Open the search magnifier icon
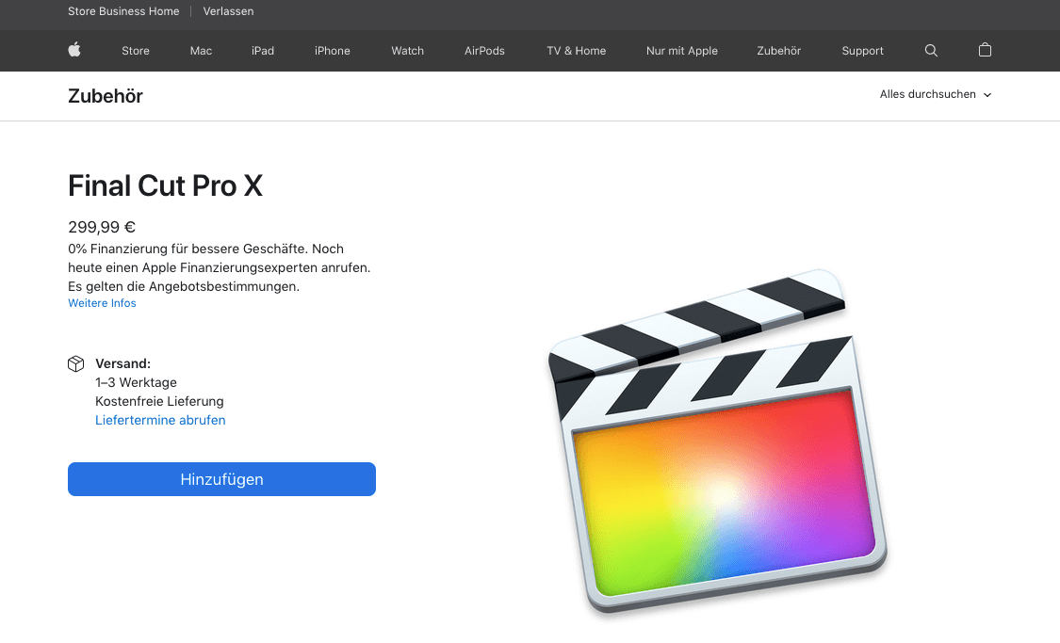1060x643 pixels. (x=931, y=50)
